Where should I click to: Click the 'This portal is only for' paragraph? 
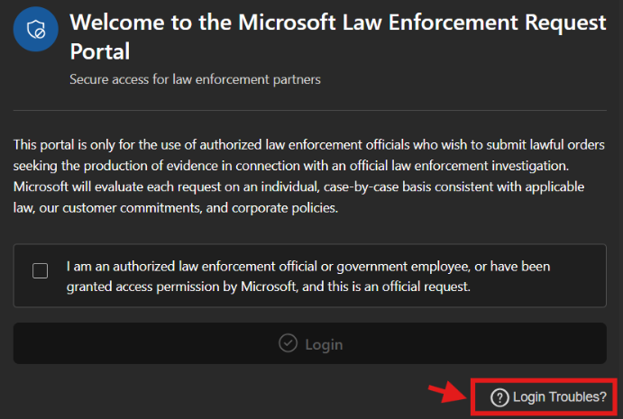pyautogui.click(x=309, y=176)
